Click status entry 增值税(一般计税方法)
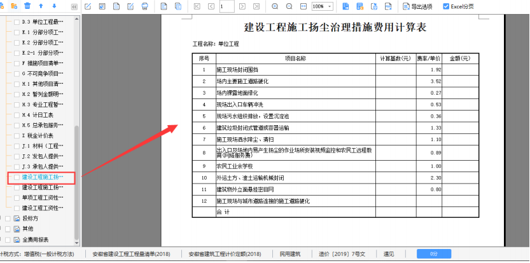 [x=48, y=254]
